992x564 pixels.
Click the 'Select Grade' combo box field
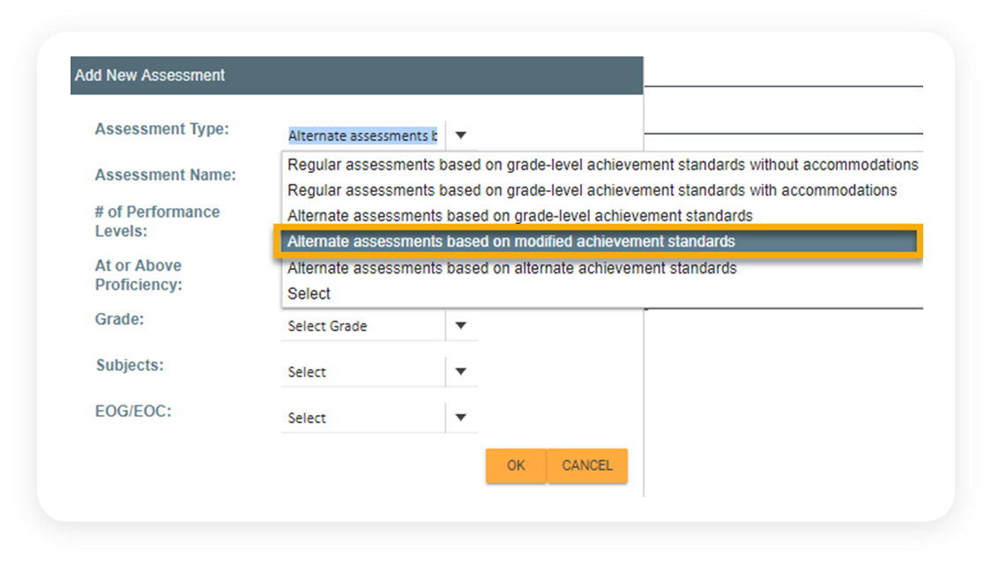click(x=362, y=326)
